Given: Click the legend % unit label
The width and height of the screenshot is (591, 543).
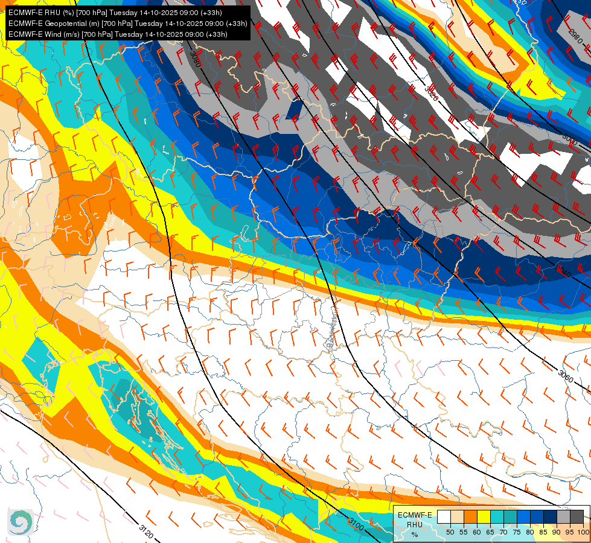Looking at the screenshot, I should tap(415, 535).
